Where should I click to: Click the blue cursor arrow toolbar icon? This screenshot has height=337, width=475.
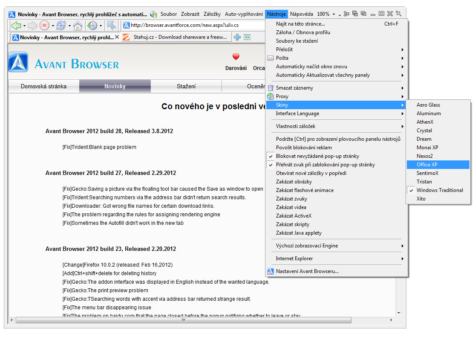[111, 26]
